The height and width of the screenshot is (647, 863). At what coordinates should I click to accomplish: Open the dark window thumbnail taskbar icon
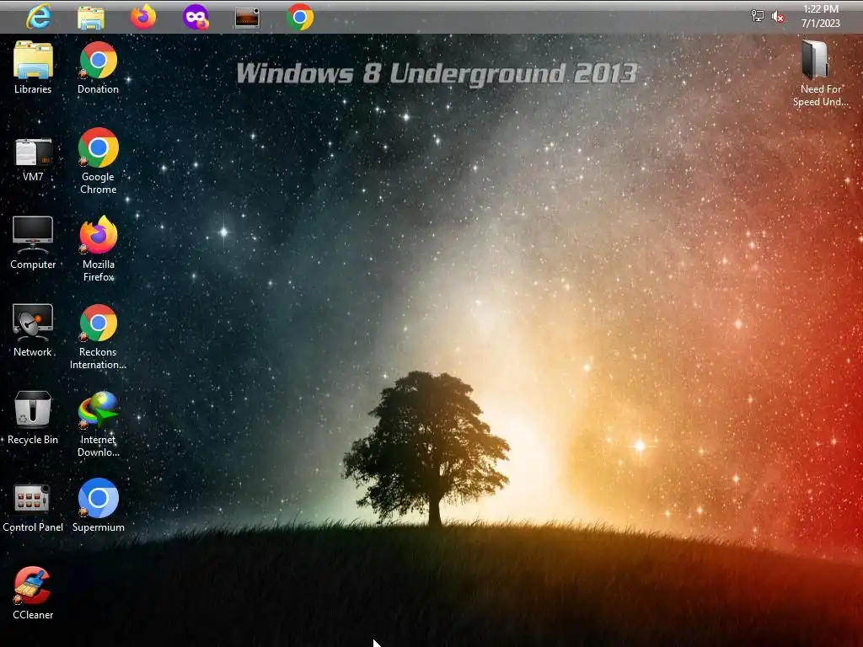pos(247,18)
